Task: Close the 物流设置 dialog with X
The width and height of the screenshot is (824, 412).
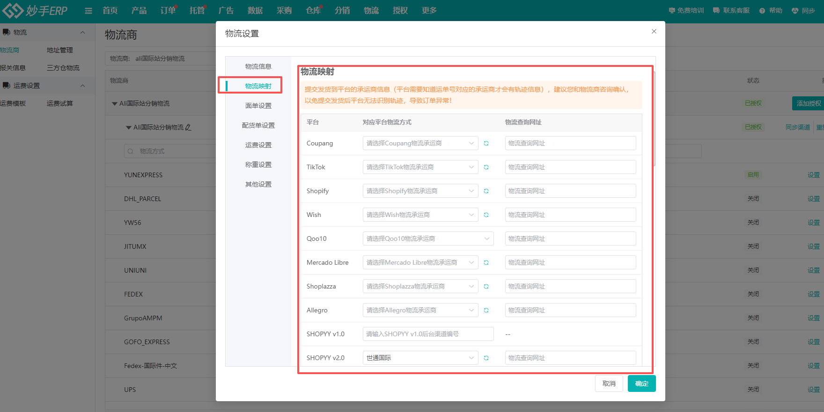Action: pos(654,31)
